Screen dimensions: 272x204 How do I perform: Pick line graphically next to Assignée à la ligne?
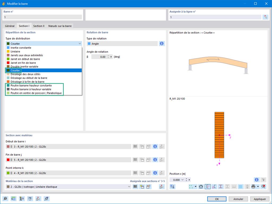point(266,17)
